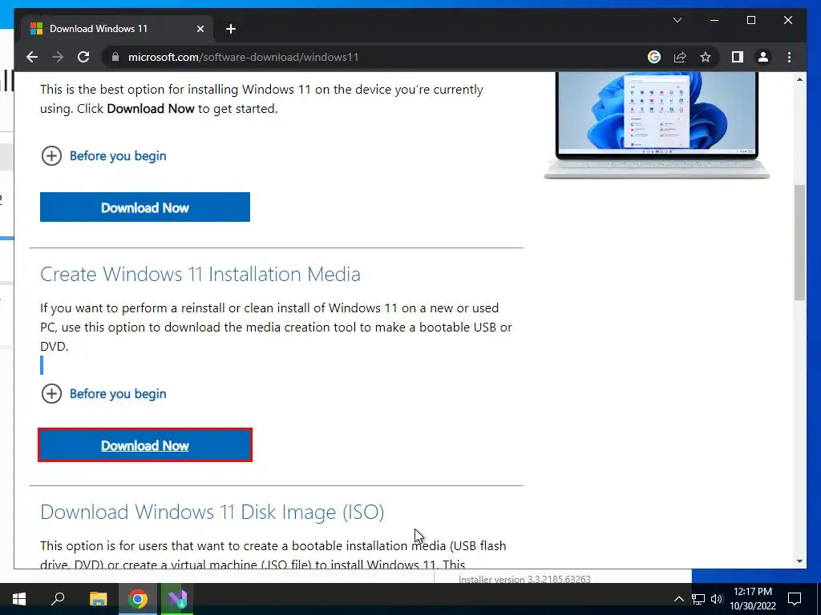Close the Download Windows 11 tab
The height and width of the screenshot is (615, 821).
200,29
